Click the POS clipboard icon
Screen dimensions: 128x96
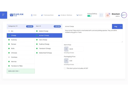(x=32, y=15)
